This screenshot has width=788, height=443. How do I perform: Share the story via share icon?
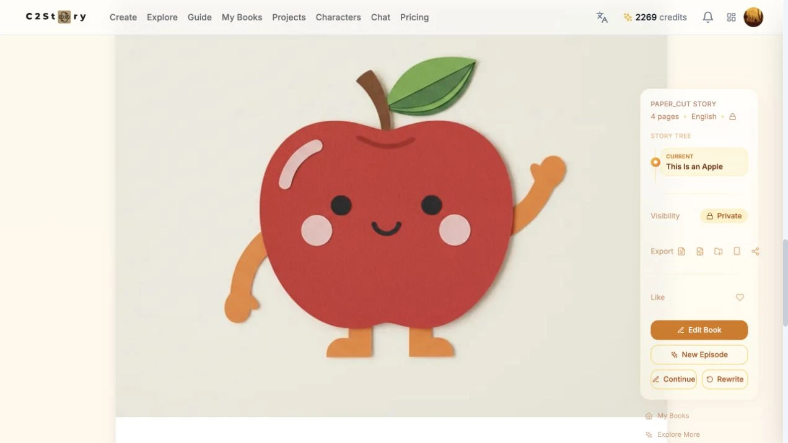tap(755, 251)
